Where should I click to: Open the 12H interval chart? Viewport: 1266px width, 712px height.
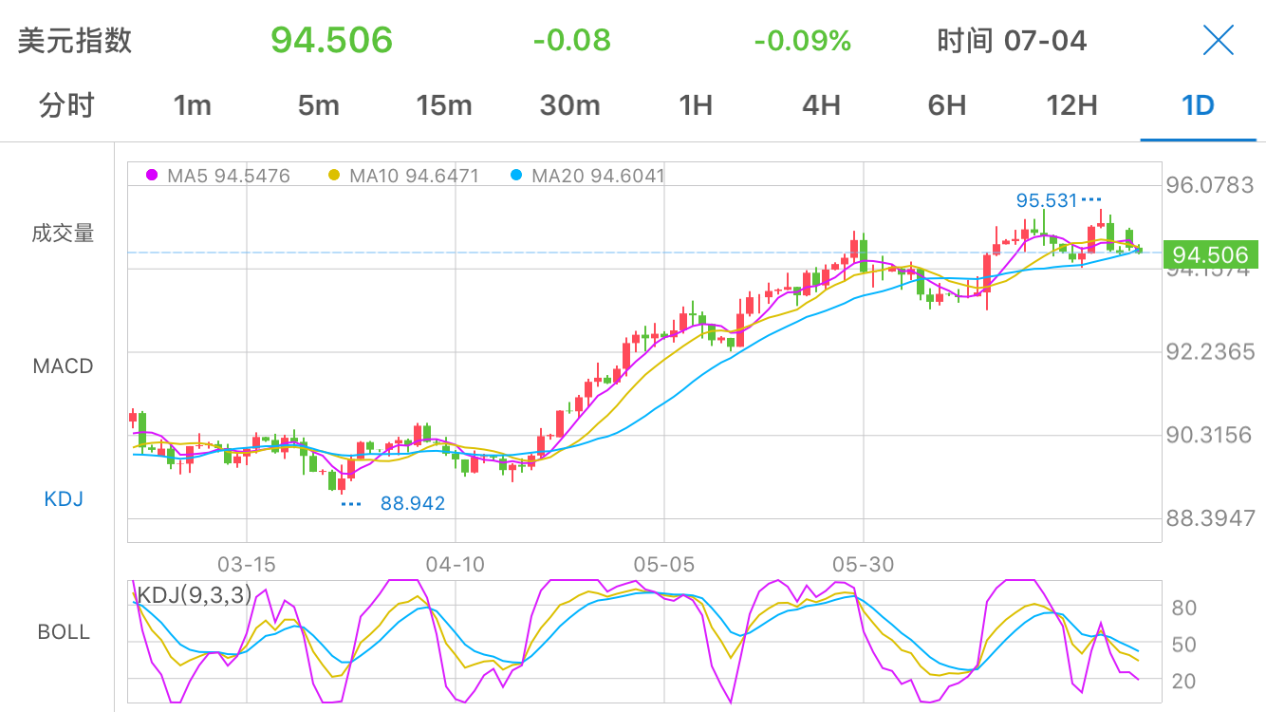click(1071, 105)
